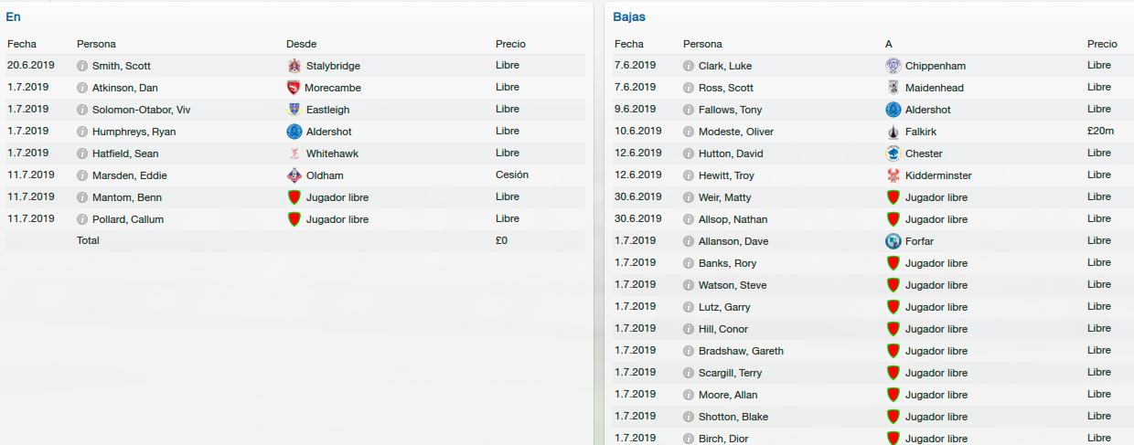Sort outgoing transfers by Precio column
Image resolution: width=1134 pixels, height=445 pixels.
coord(1102,44)
